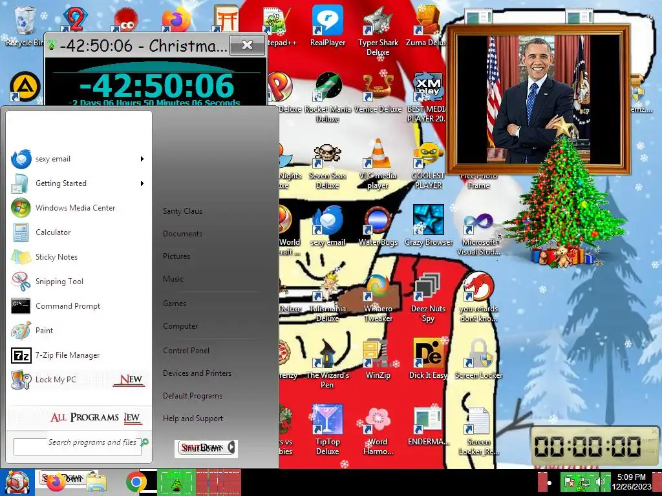This screenshot has height=496, width=662.
Task: Launch XMplay BEST MEDIA PLAYER shortcut
Action: [x=427, y=97]
